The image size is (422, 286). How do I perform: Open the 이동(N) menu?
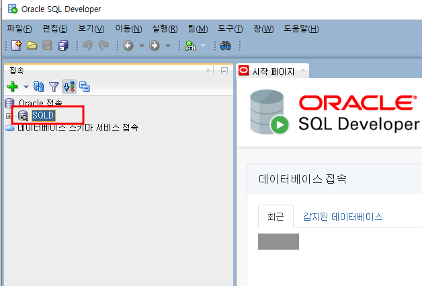point(128,28)
